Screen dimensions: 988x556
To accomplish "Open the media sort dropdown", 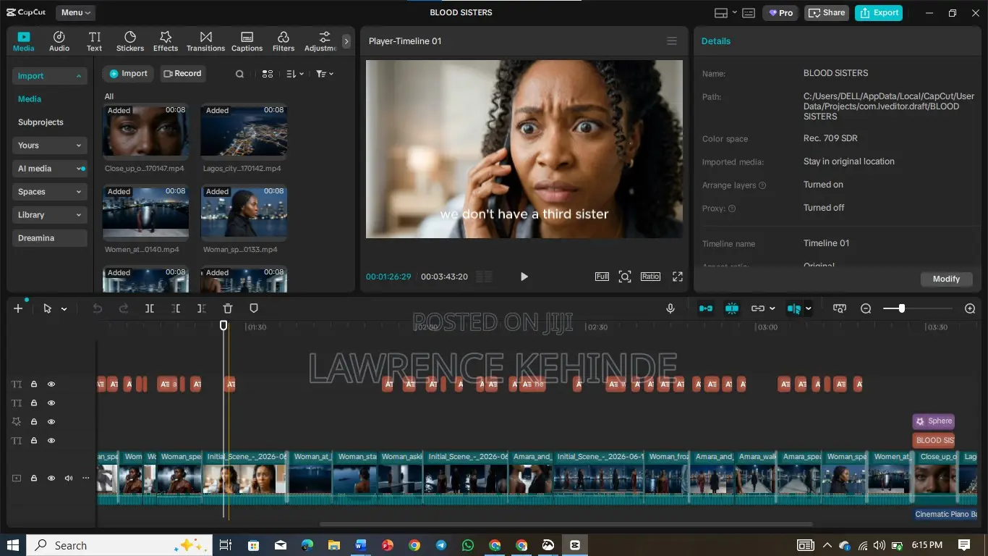I will pos(295,74).
